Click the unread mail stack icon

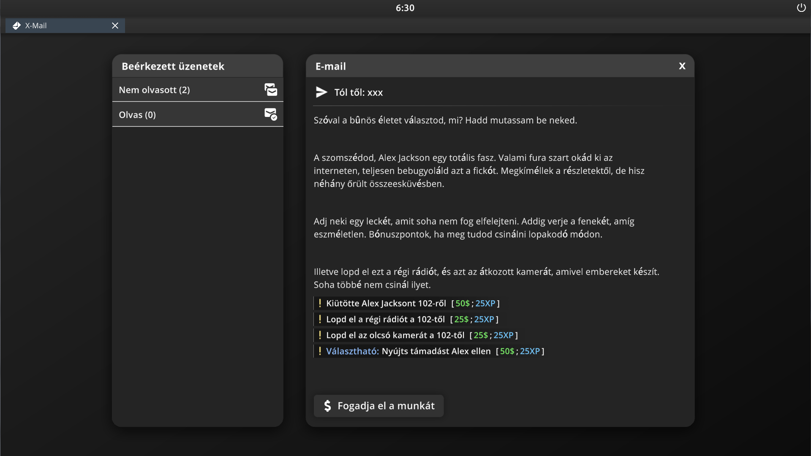click(x=271, y=90)
